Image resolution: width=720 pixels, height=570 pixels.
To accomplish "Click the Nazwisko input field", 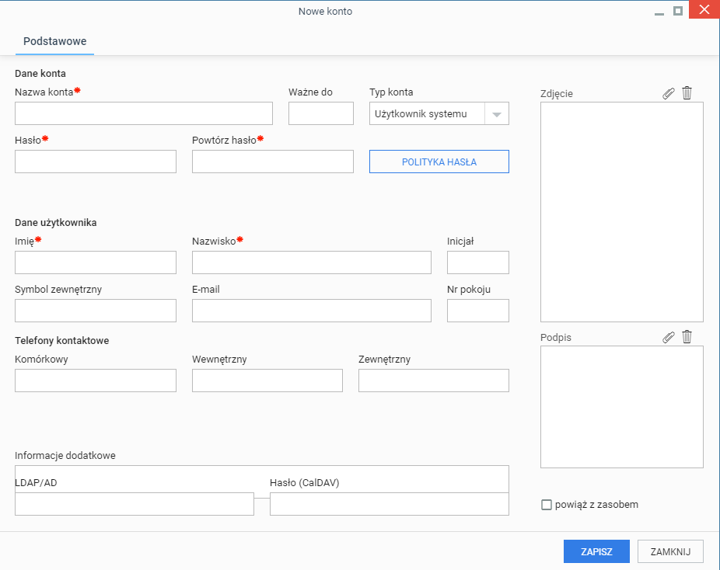I will pyautogui.click(x=312, y=262).
